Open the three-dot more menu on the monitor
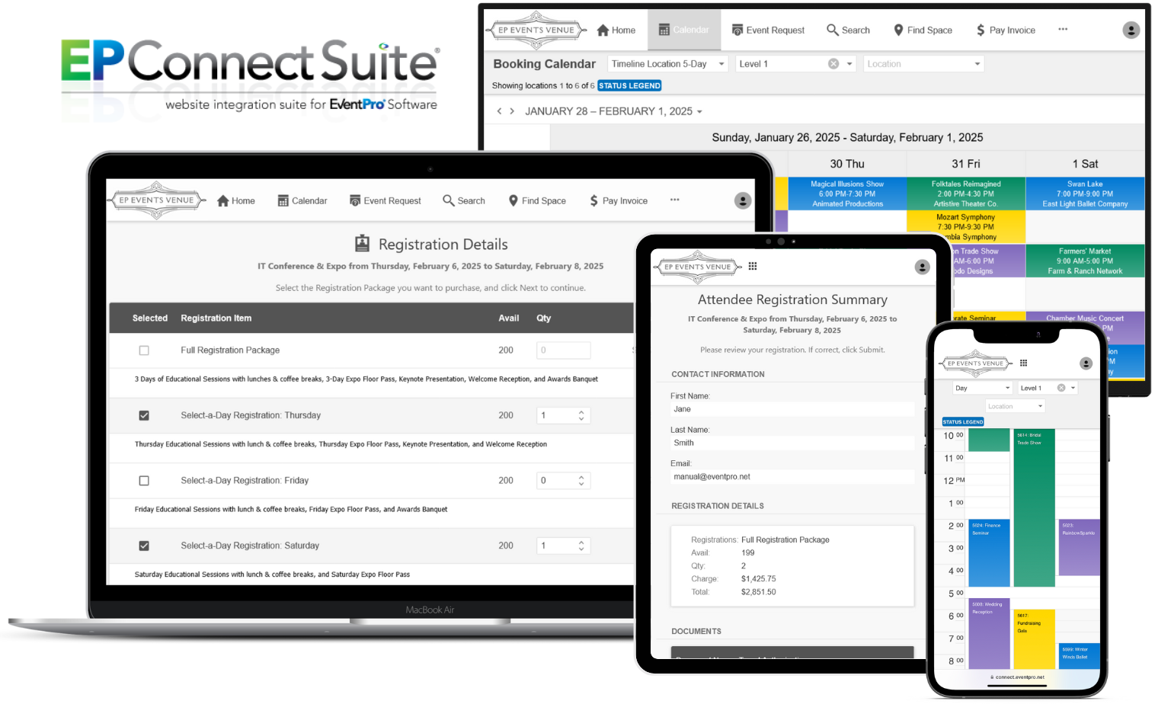The width and height of the screenshot is (1155, 704). pyautogui.click(x=1063, y=30)
